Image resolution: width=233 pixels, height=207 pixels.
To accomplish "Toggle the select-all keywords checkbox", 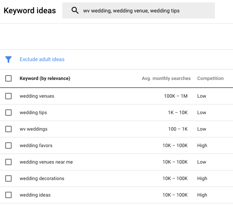I will click(8, 78).
